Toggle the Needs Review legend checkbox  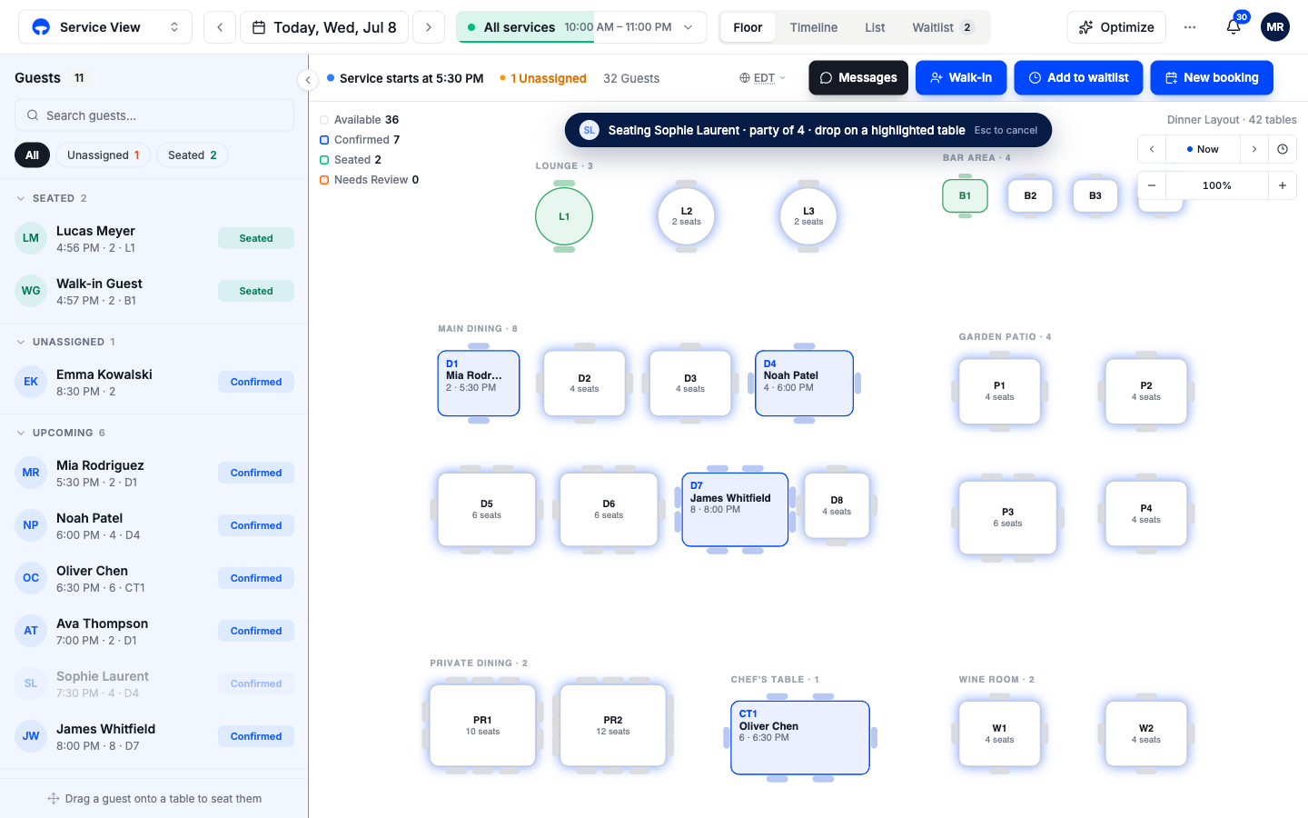click(x=324, y=180)
